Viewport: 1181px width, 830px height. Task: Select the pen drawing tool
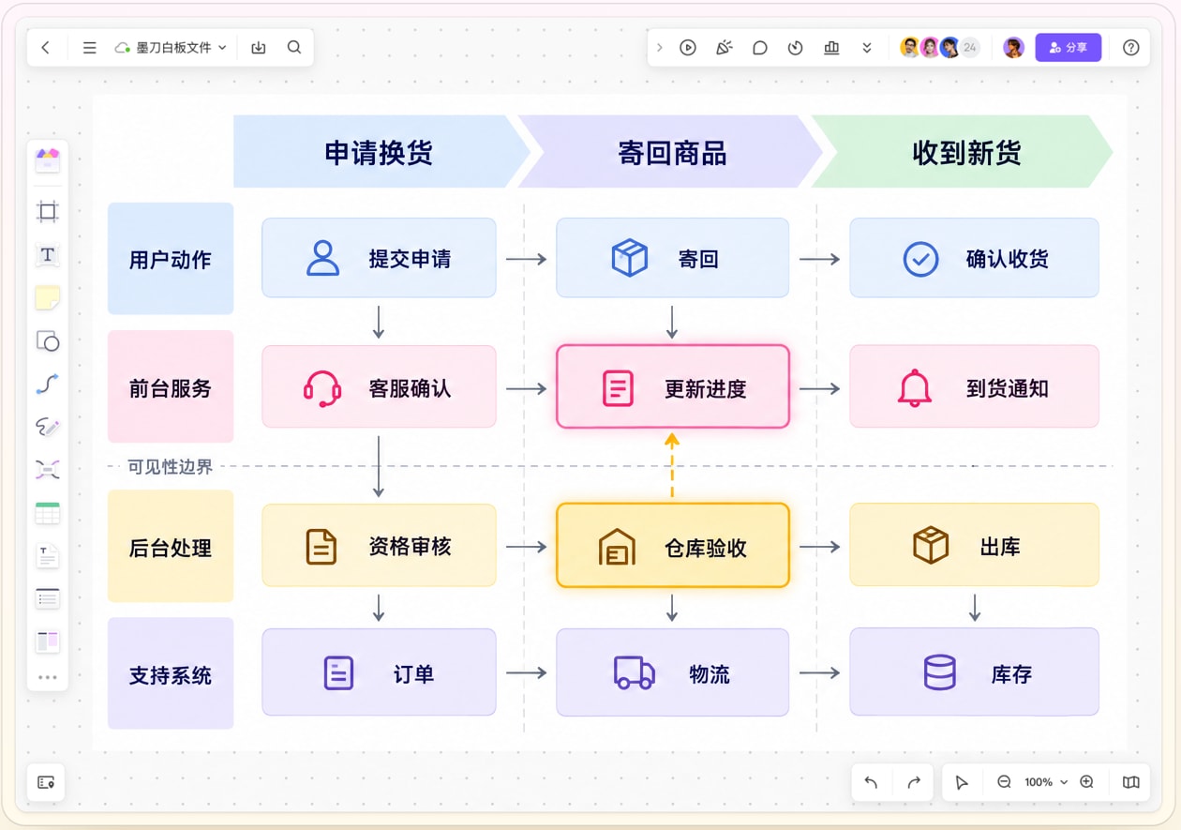(47, 427)
